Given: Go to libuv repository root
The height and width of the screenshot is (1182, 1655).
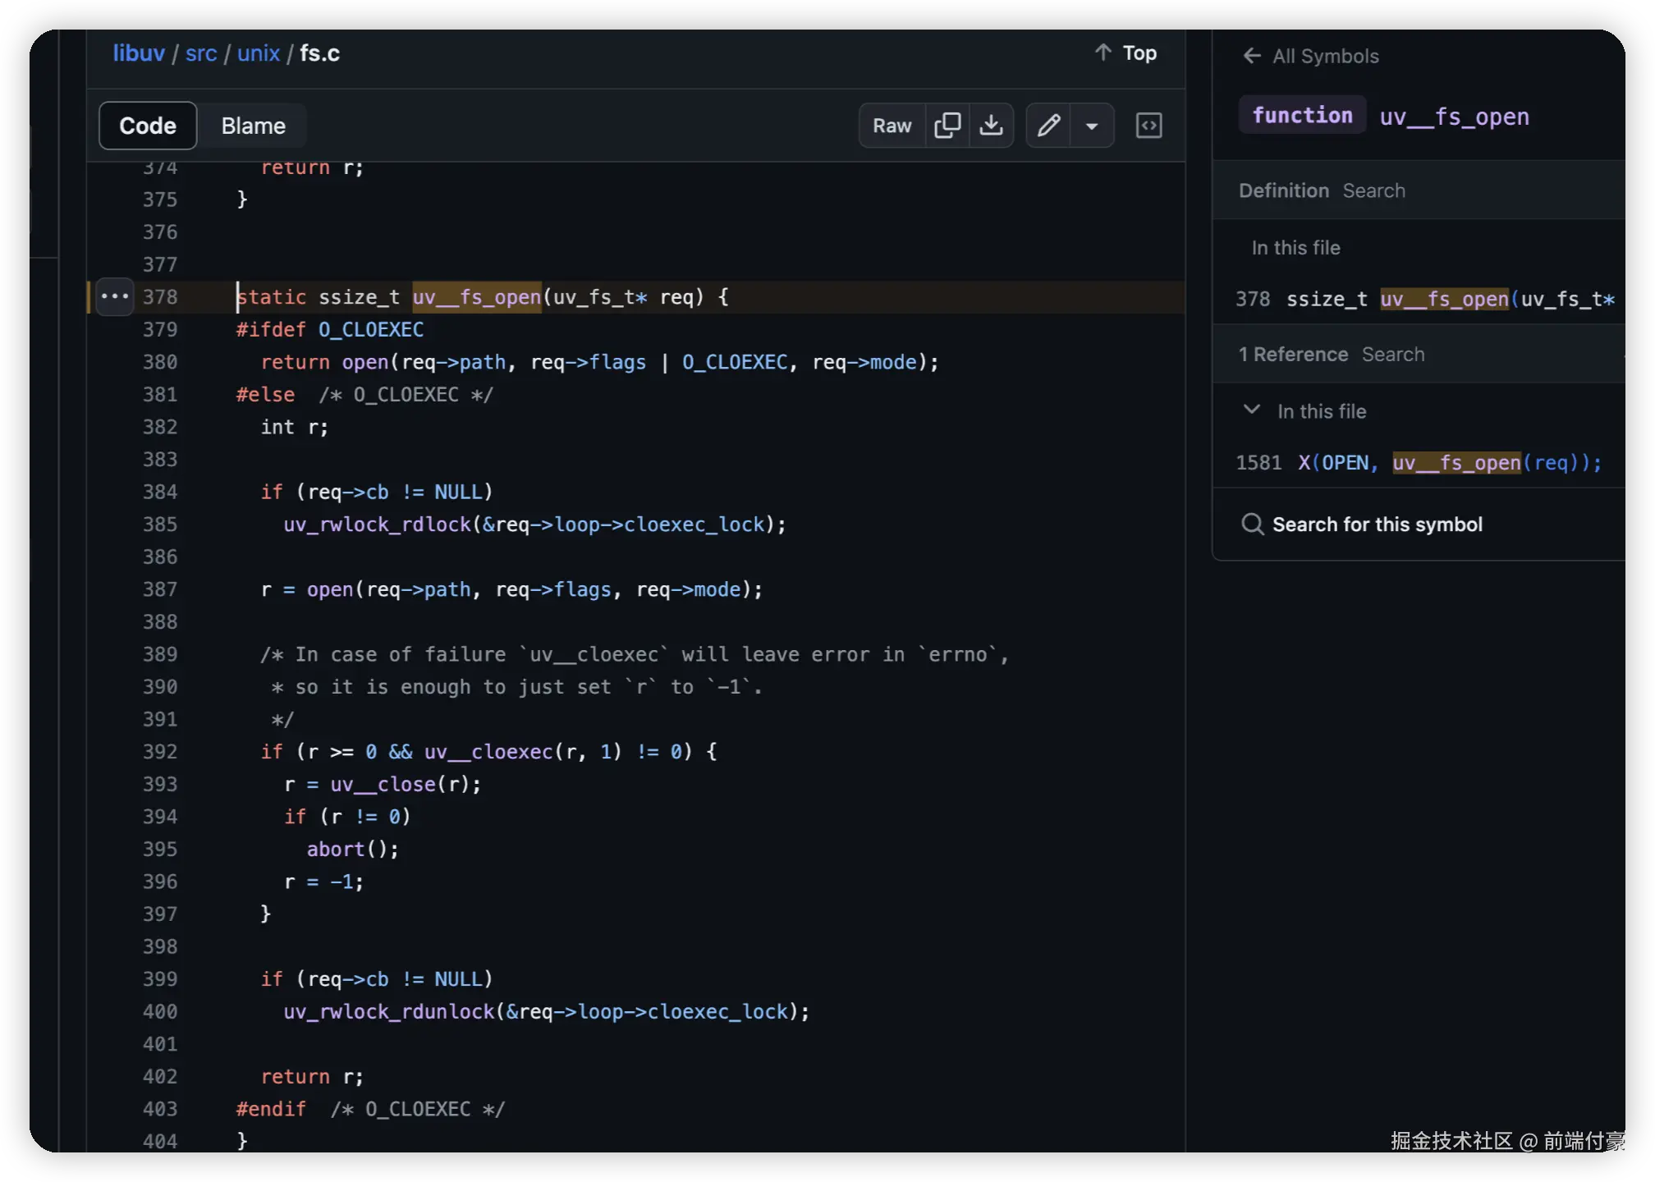Looking at the screenshot, I should click(139, 53).
